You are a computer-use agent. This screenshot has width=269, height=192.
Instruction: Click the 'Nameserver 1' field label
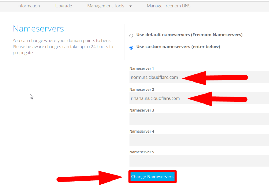click(x=142, y=68)
